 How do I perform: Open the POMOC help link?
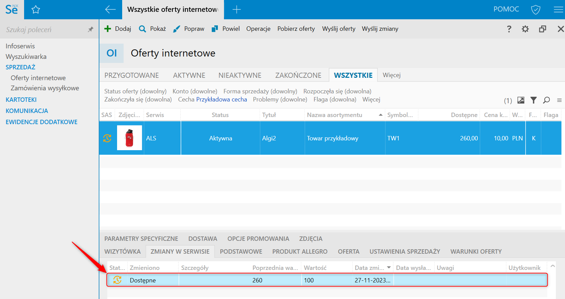point(506,9)
